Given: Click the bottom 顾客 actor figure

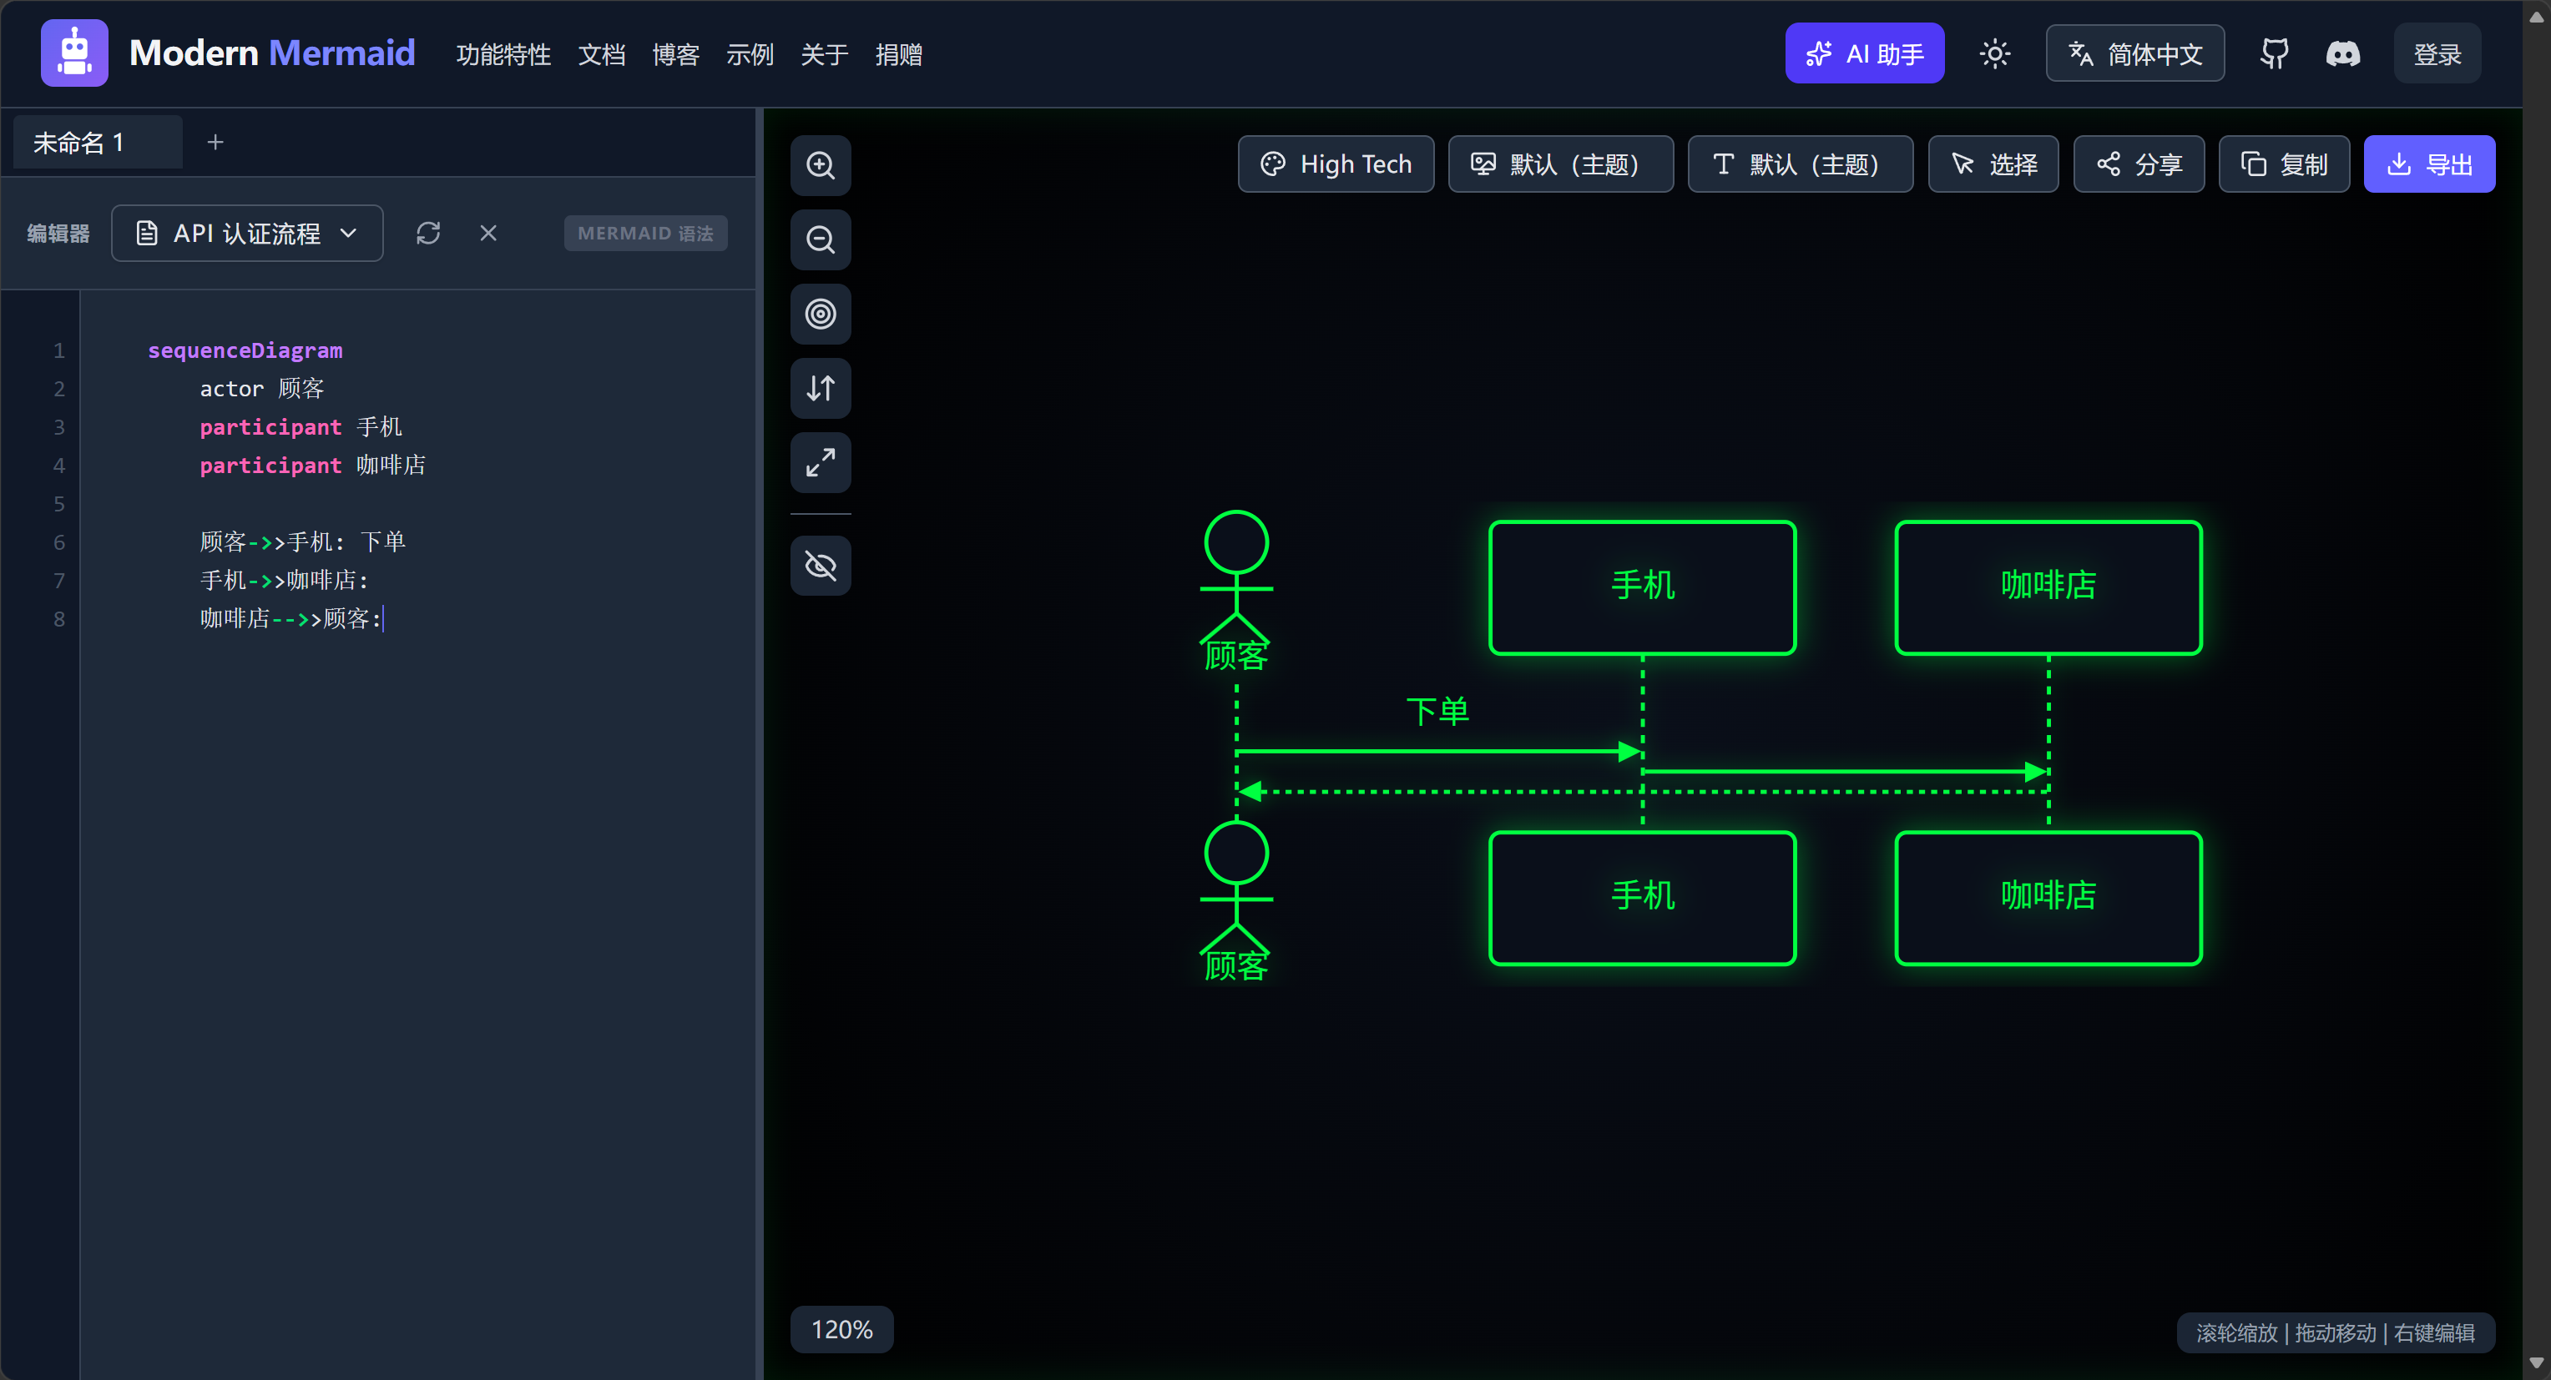Looking at the screenshot, I should click(1236, 902).
